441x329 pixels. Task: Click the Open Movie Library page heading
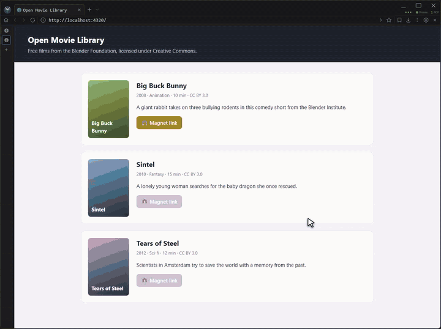66,40
